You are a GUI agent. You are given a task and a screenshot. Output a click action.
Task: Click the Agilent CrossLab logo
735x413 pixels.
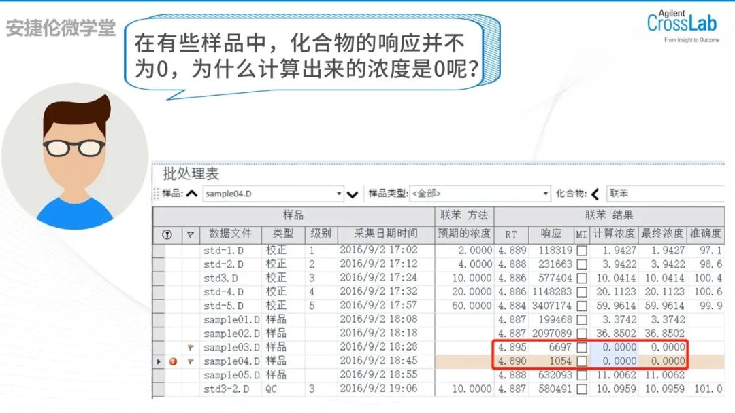[683, 26]
